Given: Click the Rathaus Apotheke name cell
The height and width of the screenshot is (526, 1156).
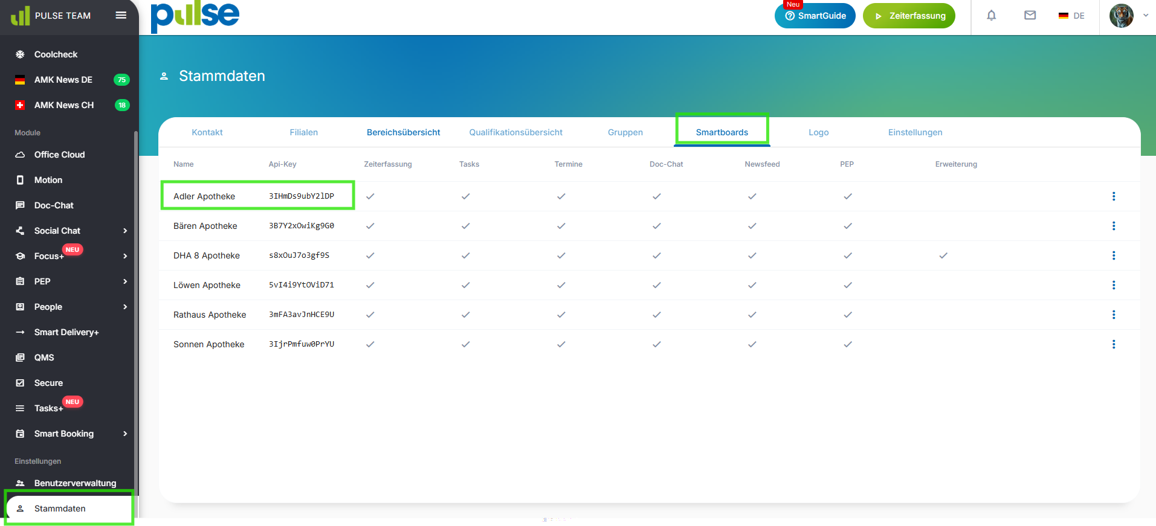Looking at the screenshot, I should point(210,315).
